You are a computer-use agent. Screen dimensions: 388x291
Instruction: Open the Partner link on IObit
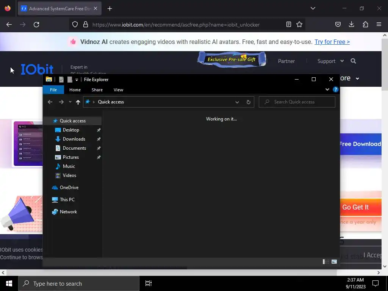pos(286,61)
